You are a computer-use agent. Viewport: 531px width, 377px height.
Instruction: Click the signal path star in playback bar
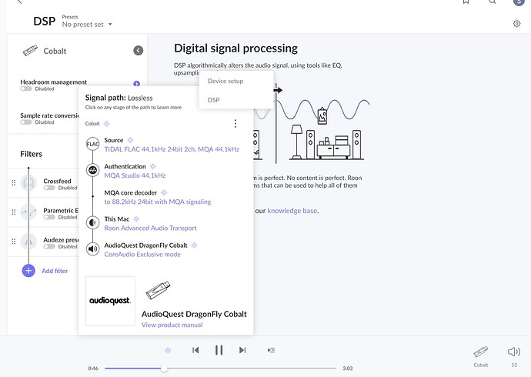[168, 350]
